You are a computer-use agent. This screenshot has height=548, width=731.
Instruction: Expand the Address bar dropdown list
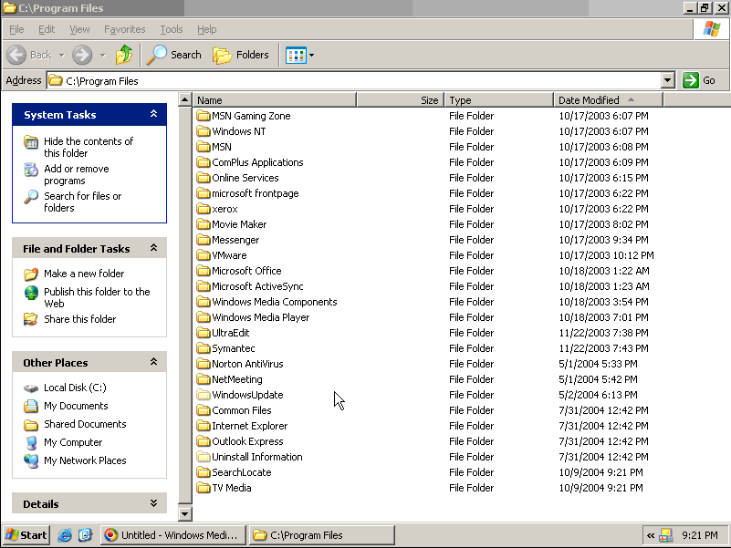click(x=668, y=80)
